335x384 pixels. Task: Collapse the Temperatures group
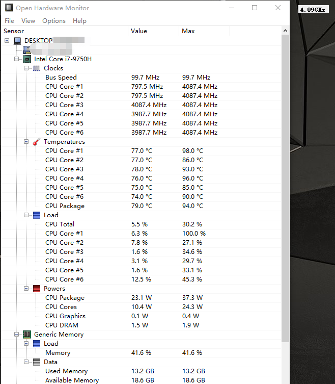[x=26, y=142]
